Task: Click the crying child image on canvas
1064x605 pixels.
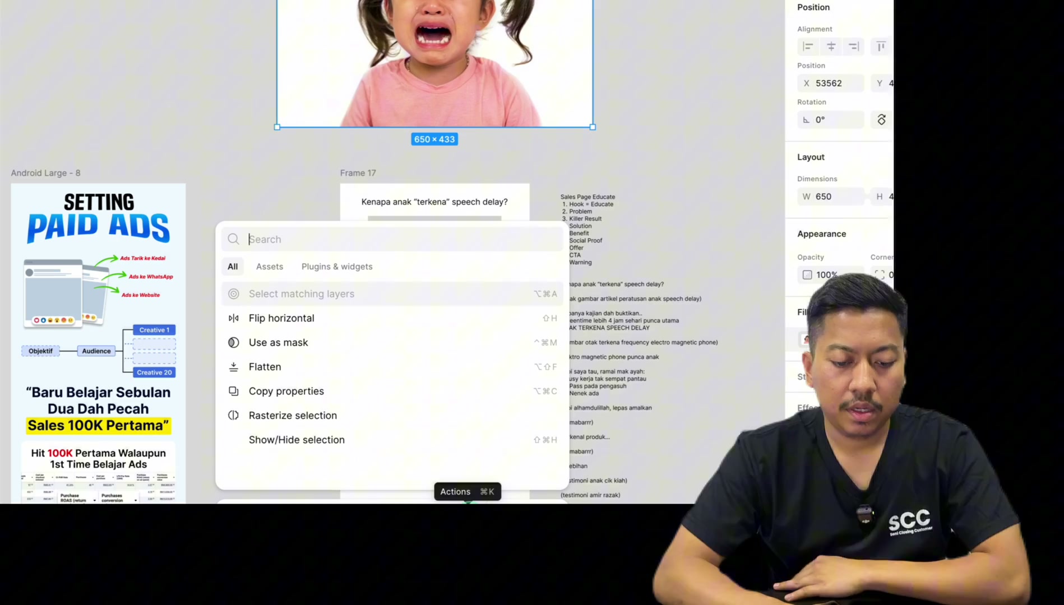Action: tap(434, 63)
